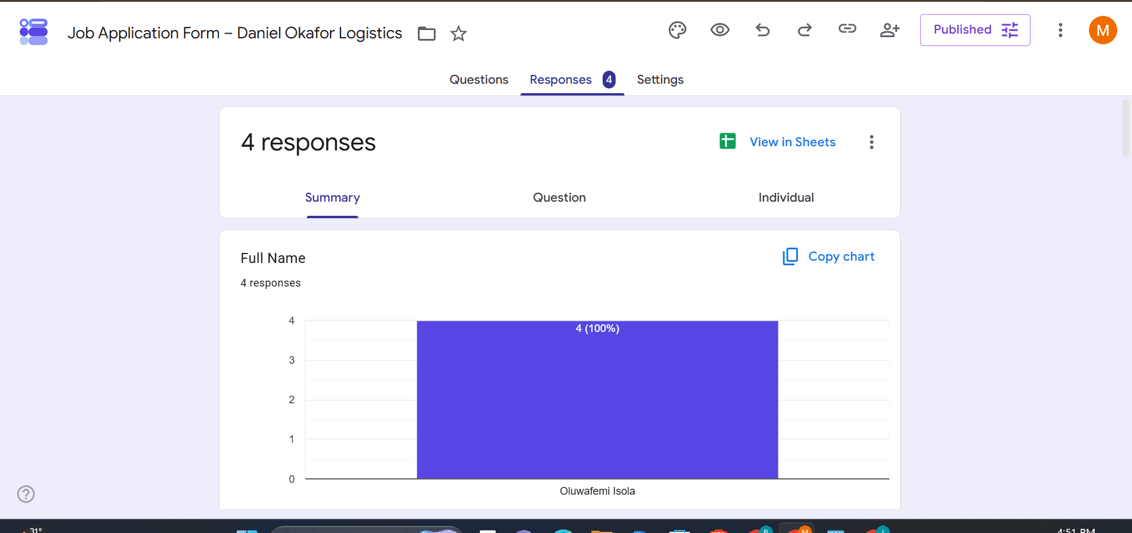Image resolution: width=1132 pixels, height=533 pixels.
Task: Move form to folder icon
Action: coord(426,34)
